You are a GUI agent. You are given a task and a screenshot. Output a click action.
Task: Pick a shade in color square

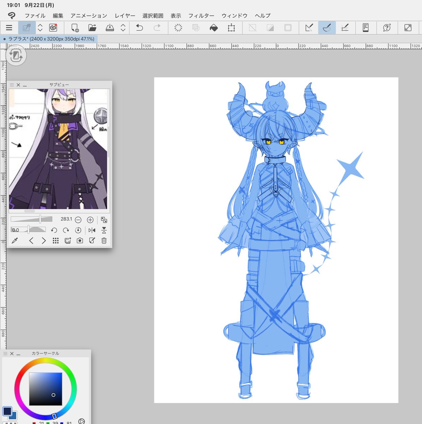click(x=46, y=389)
